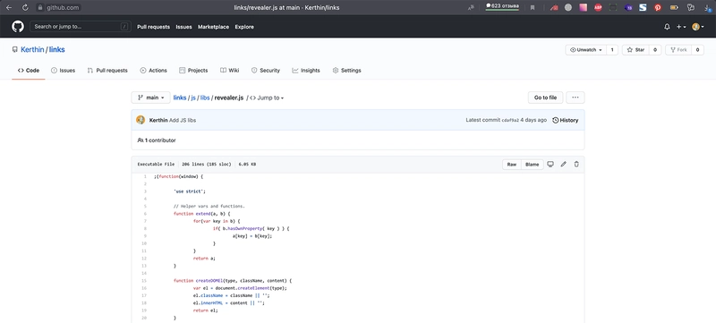Open the three-dots more options menu
Screen dimensions: 716x323
pos(575,98)
